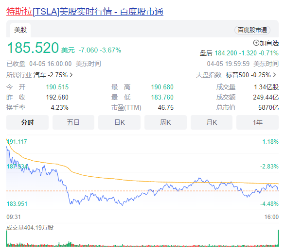The height and width of the screenshot is (252, 285).
Task: Switch to the 分时 chart tab
Action: (27, 122)
